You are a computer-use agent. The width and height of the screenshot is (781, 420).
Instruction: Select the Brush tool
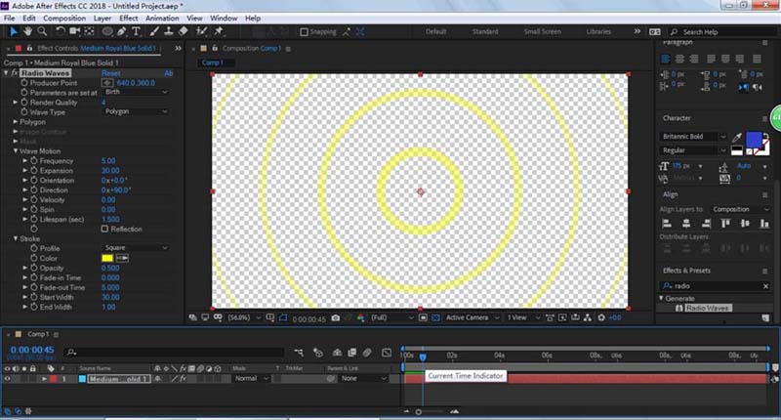point(154,31)
